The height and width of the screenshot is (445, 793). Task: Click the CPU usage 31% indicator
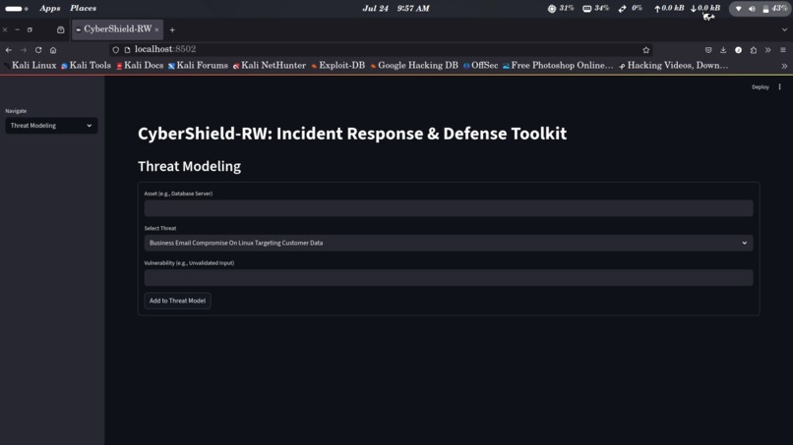pyautogui.click(x=561, y=8)
